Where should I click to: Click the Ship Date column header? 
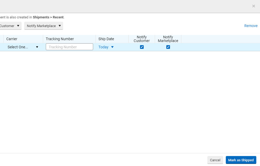[106, 39]
